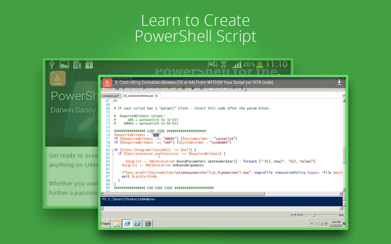Close the CSI_AutoSwitchBitness.ps1 tab

(156, 96)
